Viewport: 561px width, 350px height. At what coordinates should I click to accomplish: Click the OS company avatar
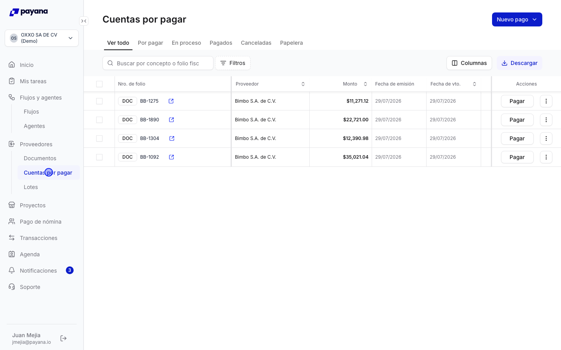pyautogui.click(x=14, y=38)
